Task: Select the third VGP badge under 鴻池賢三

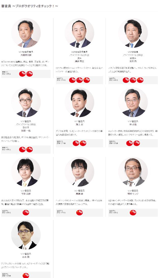Action: tap(87, 80)
